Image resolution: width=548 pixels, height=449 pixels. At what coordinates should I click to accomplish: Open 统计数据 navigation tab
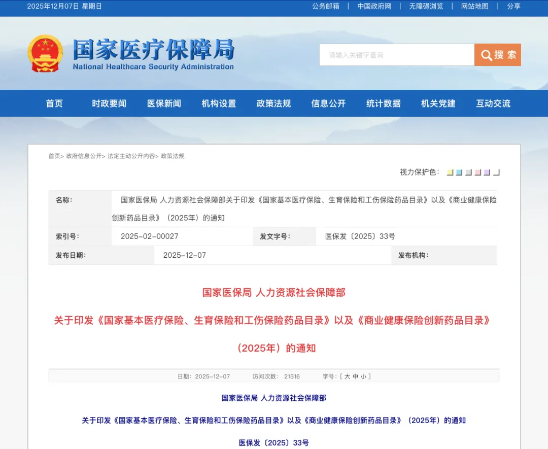383,103
